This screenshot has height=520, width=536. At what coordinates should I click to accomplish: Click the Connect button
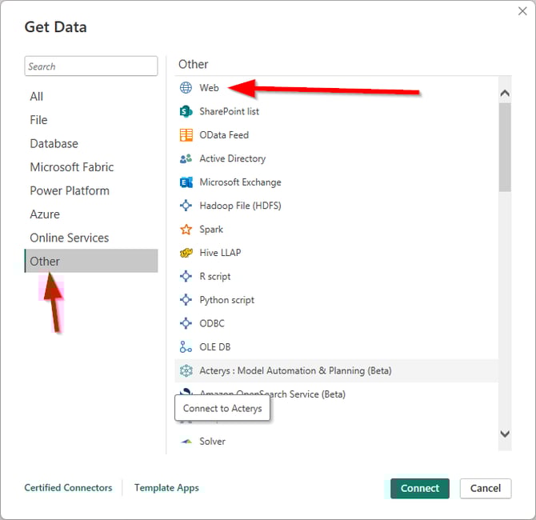tap(420, 488)
